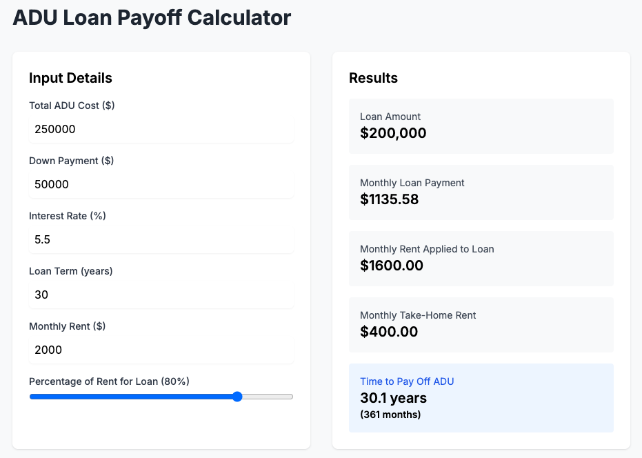Click the Loan Term years field
Image resolution: width=642 pixels, height=458 pixels.
click(x=161, y=295)
